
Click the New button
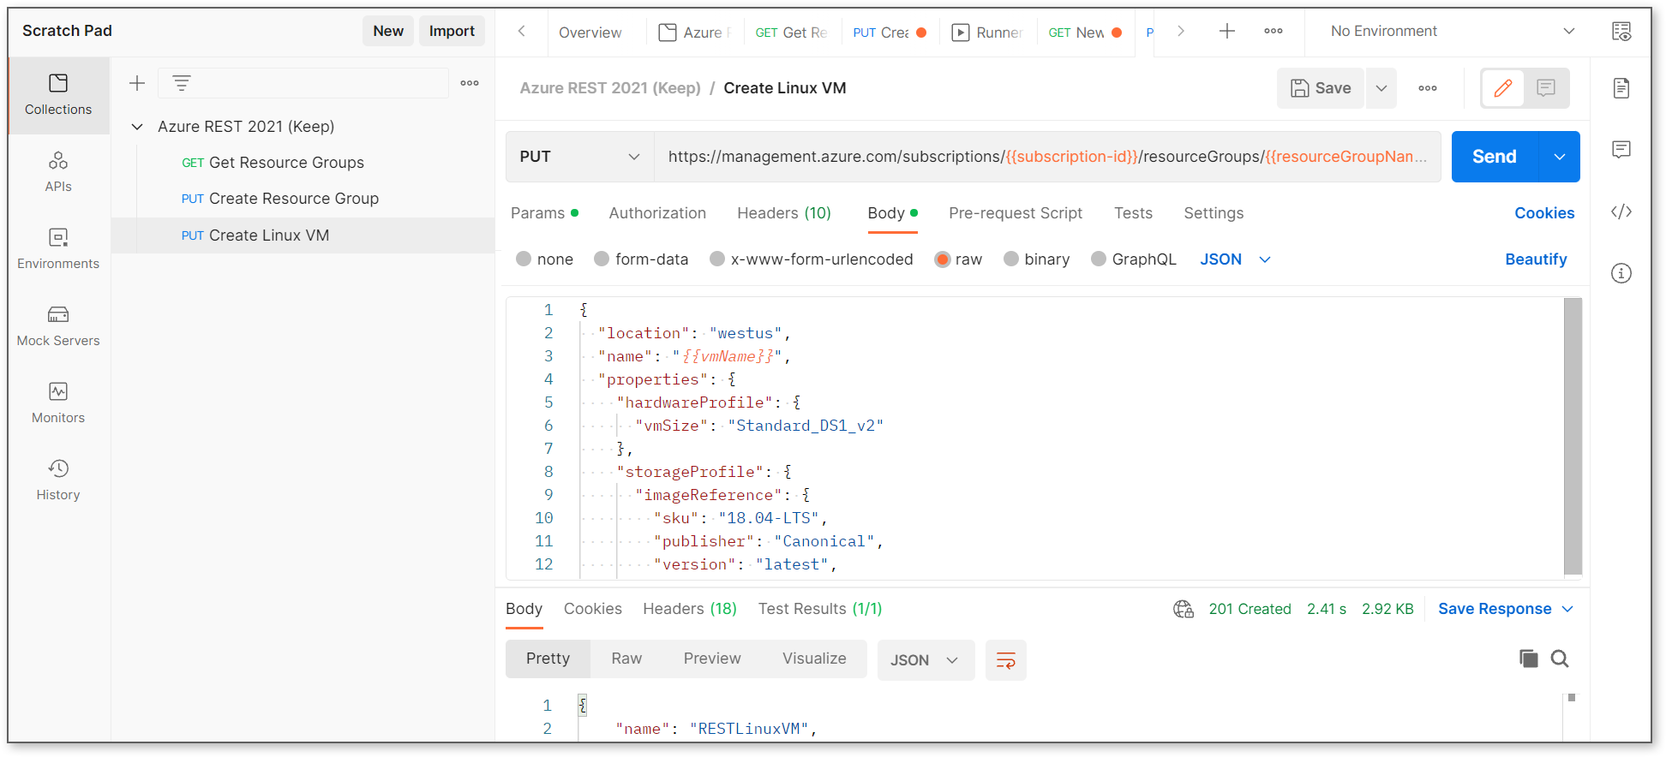[388, 31]
